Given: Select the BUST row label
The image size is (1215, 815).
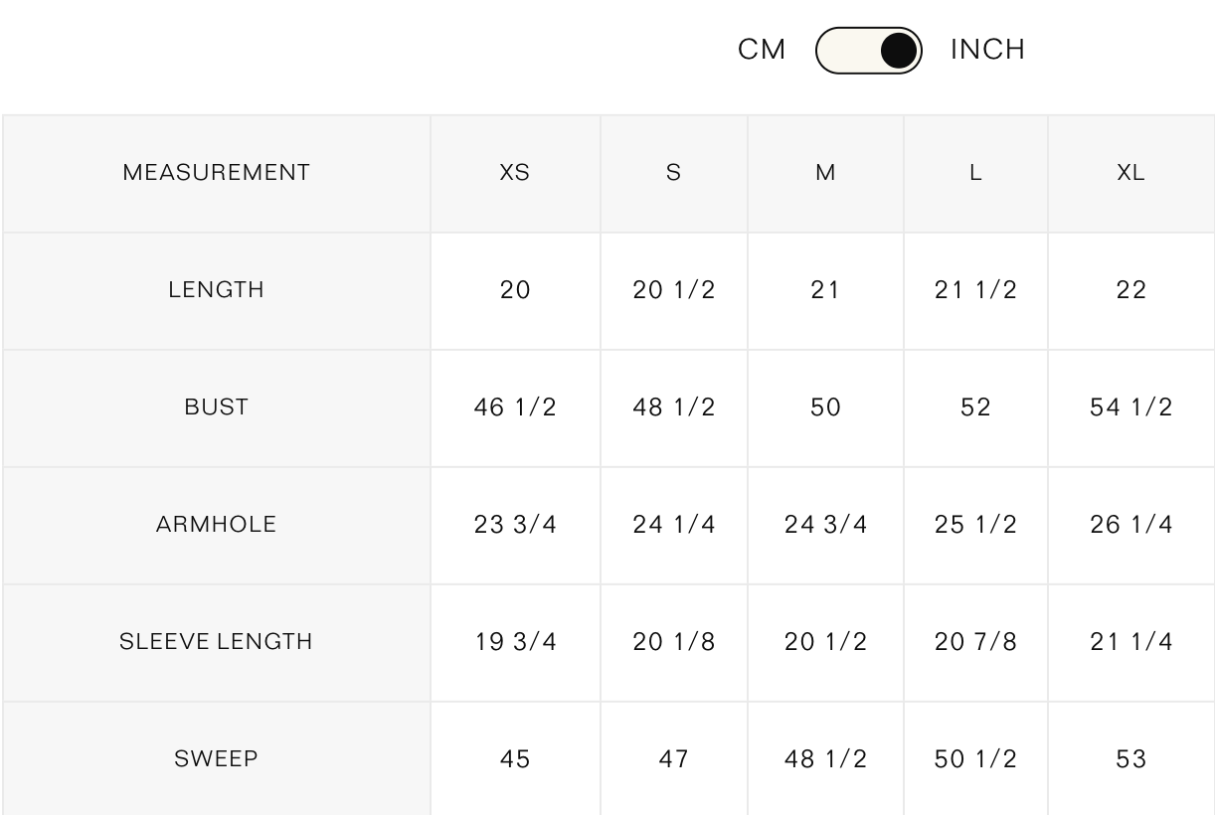Looking at the screenshot, I should click(216, 407).
